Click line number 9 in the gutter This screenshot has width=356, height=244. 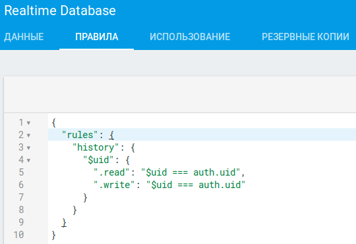pyautogui.click(x=21, y=222)
